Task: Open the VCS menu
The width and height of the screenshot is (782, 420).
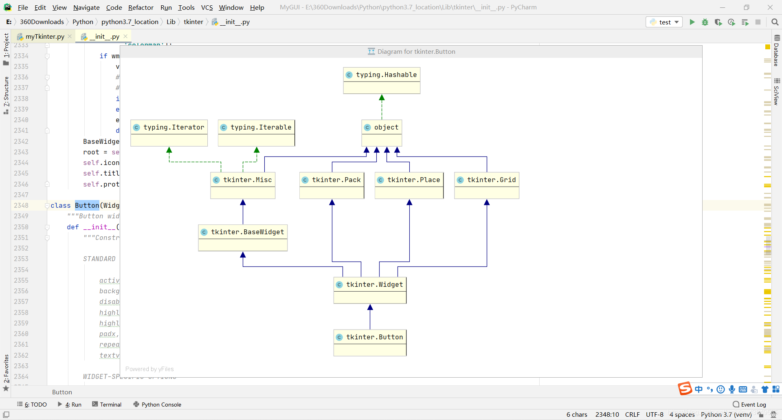Action: tap(207, 7)
